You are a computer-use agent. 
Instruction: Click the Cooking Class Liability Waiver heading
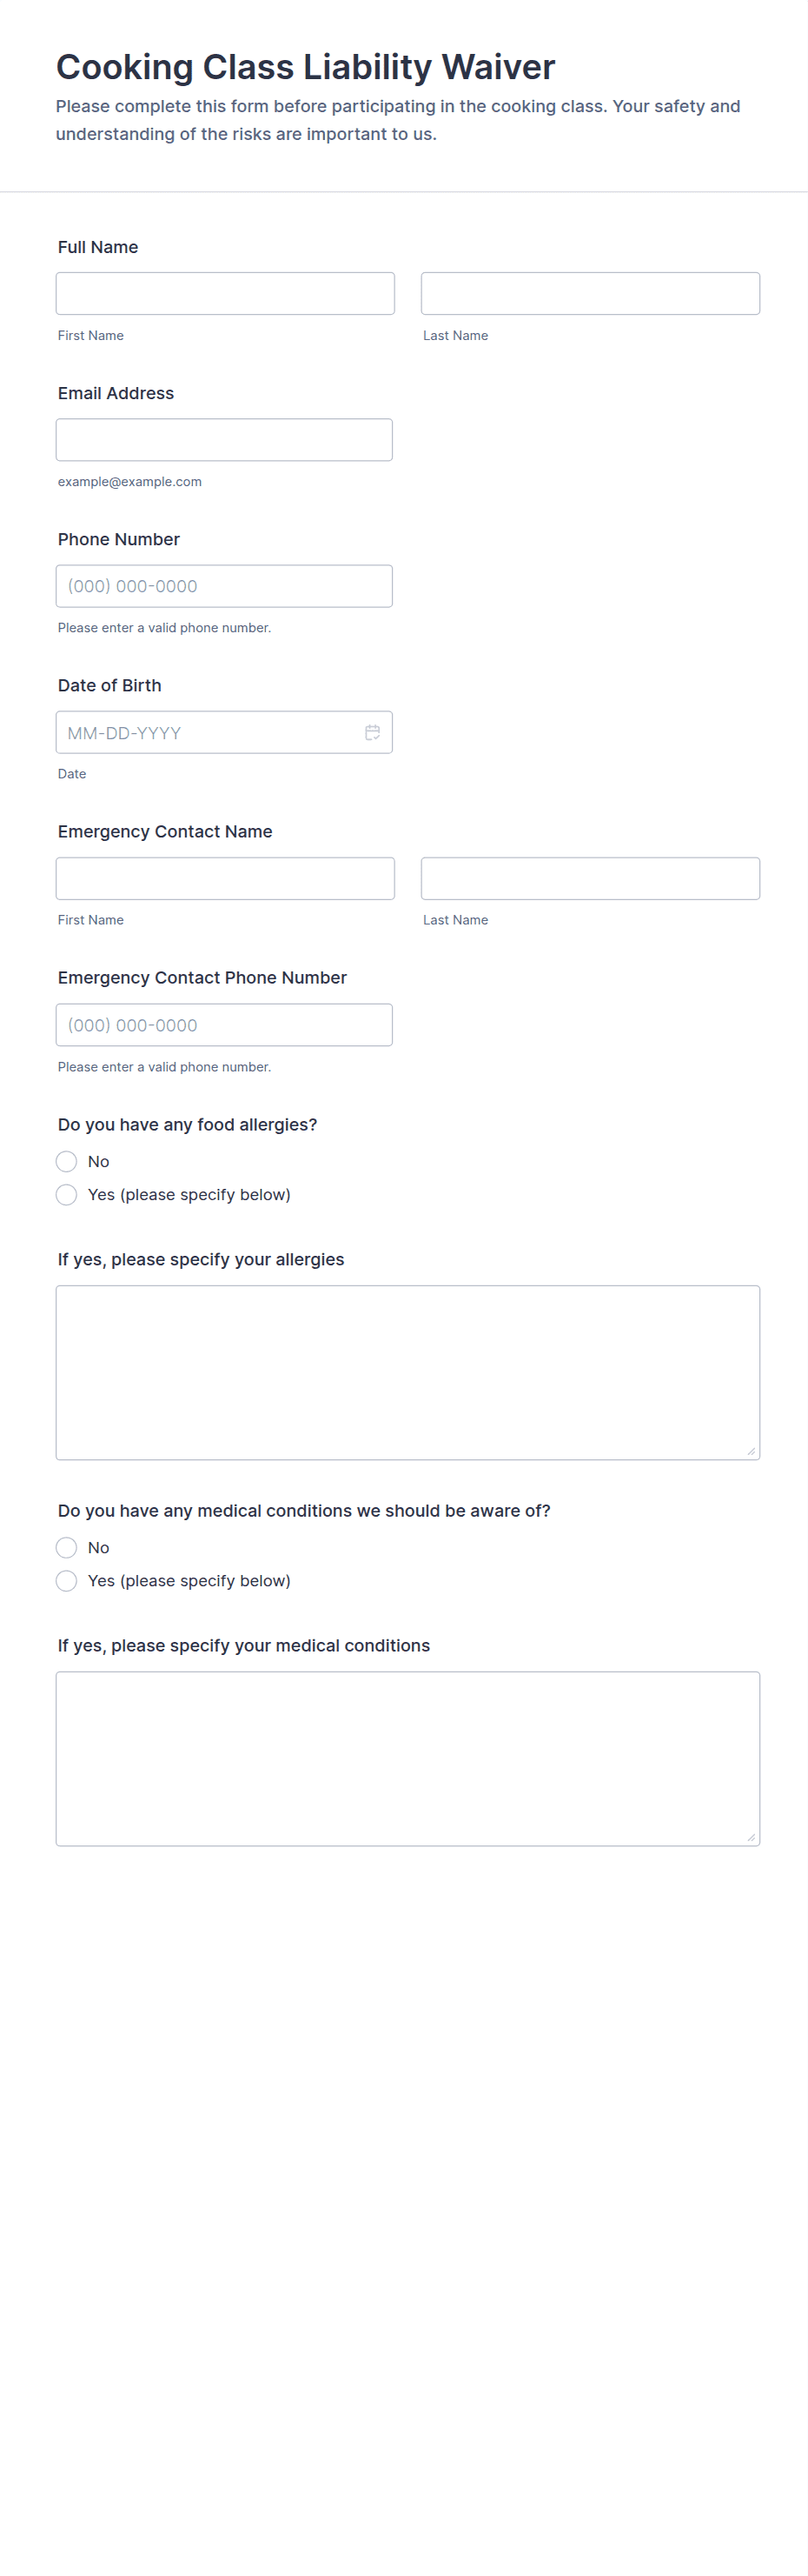pyautogui.click(x=306, y=67)
